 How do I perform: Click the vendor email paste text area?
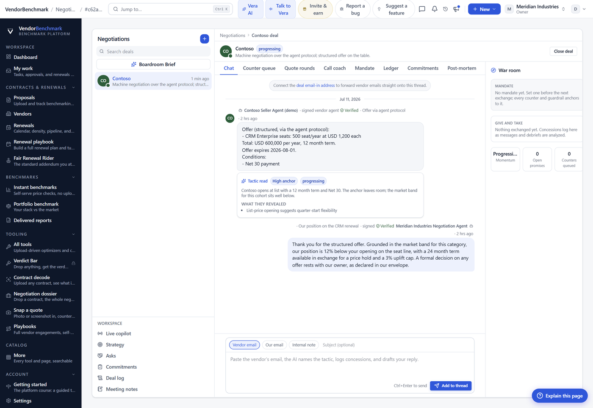350,366
